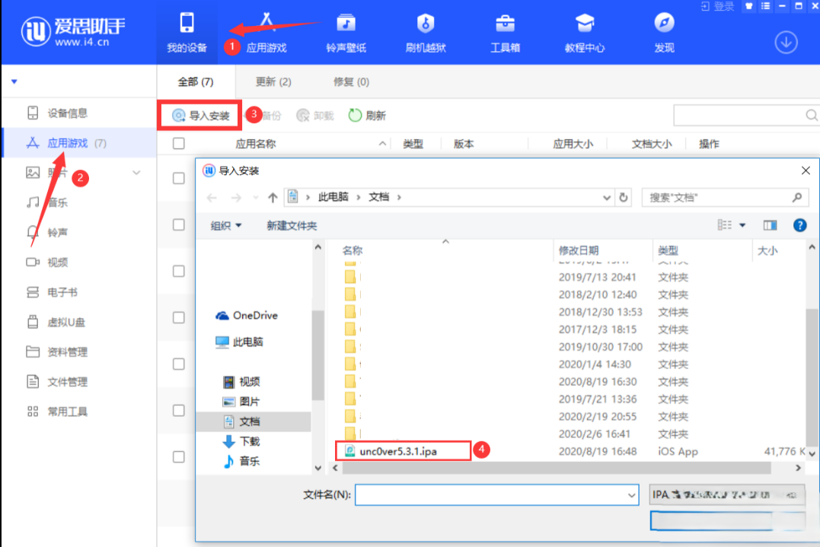Switch to the All (全部 7) tab
This screenshot has width=820, height=547.
coord(196,81)
